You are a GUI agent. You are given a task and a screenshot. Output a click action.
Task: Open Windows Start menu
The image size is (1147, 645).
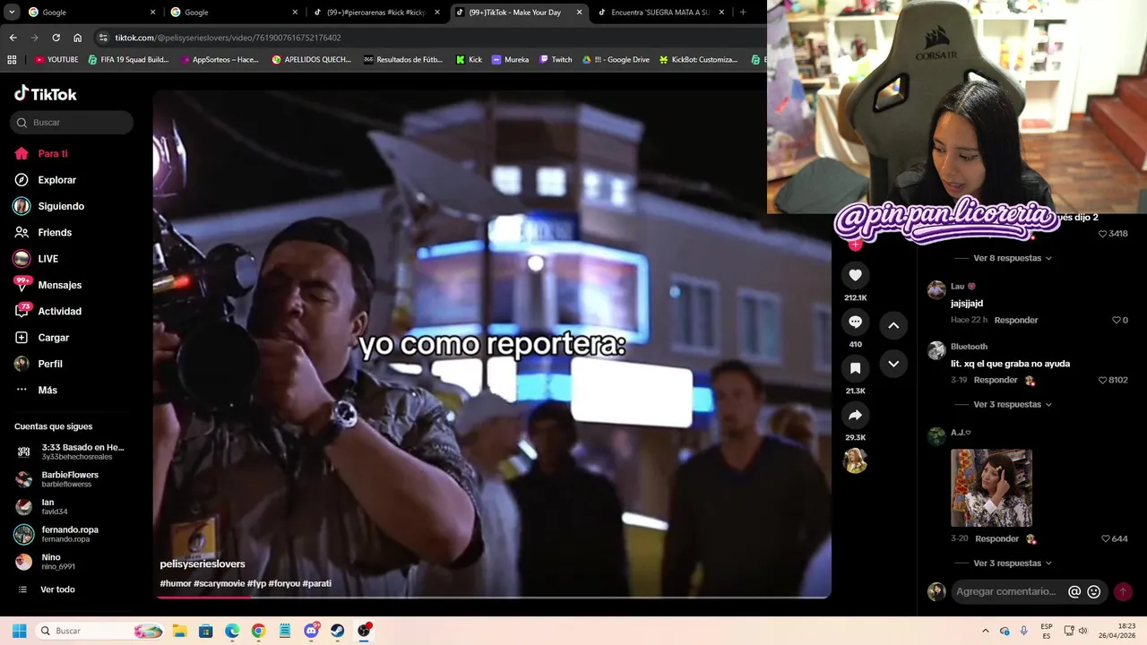pyautogui.click(x=19, y=631)
